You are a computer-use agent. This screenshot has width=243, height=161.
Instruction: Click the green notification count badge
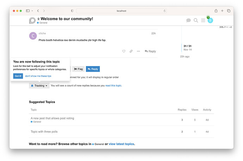[x=208, y=18]
